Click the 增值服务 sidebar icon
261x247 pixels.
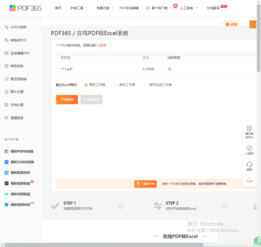click(7, 118)
